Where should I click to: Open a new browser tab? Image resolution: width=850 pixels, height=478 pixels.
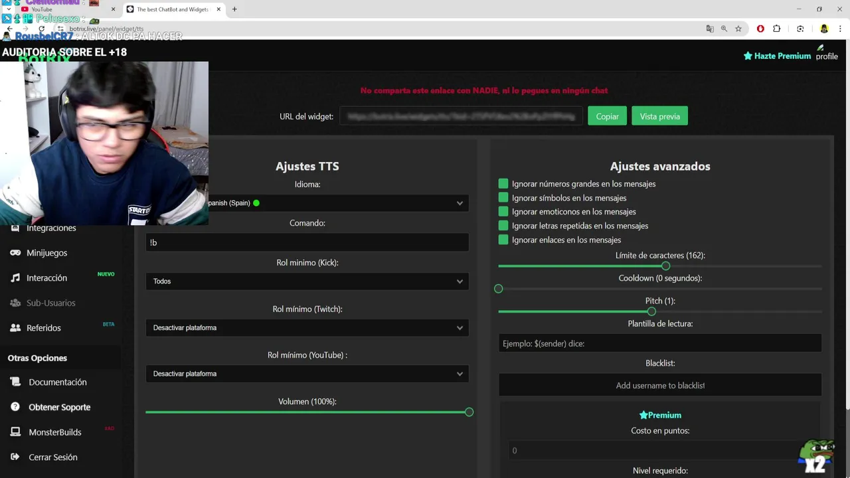point(234,9)
